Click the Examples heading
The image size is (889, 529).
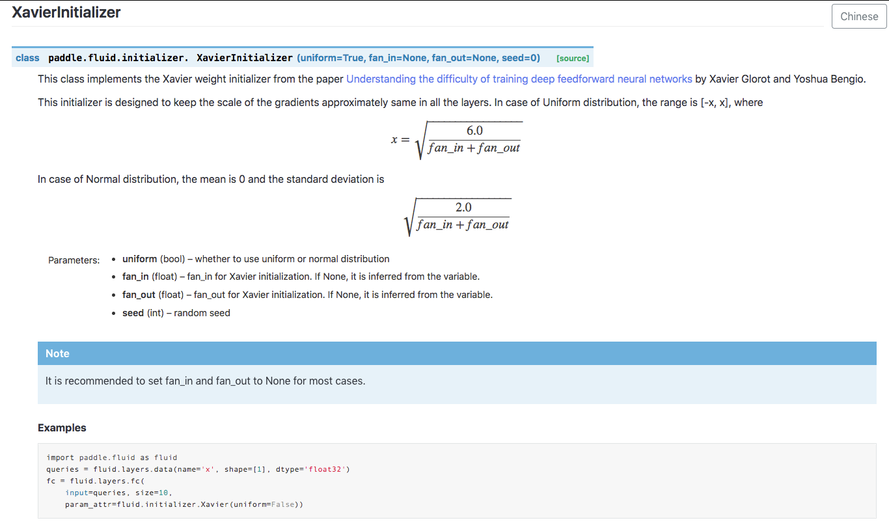coord(62,427)
